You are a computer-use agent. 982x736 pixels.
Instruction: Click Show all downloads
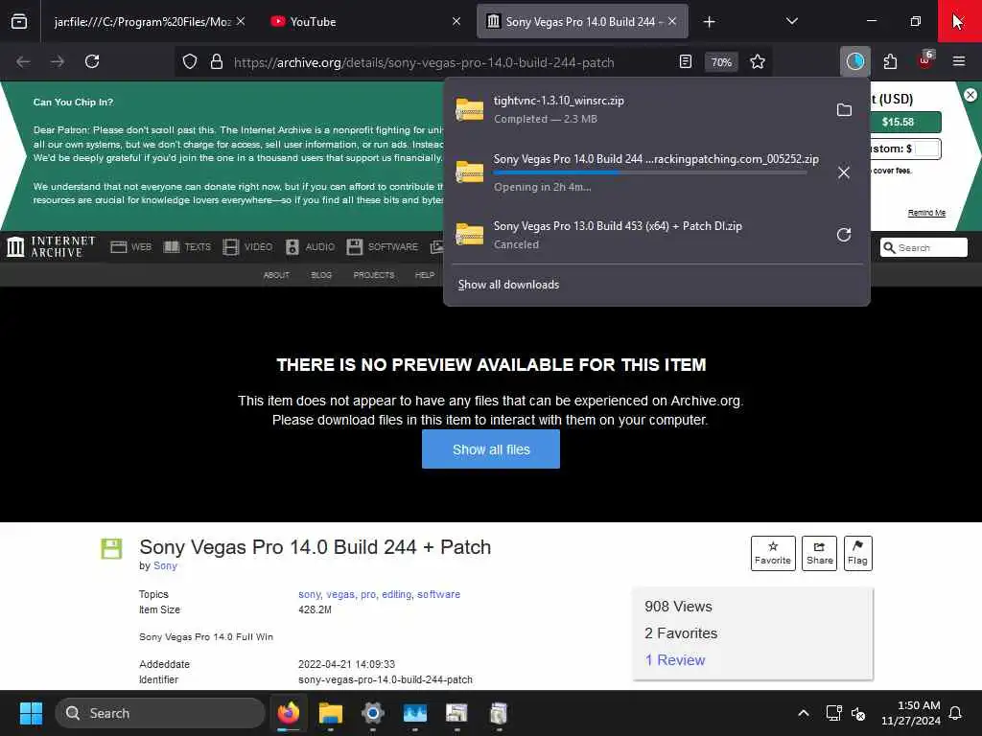508,284
